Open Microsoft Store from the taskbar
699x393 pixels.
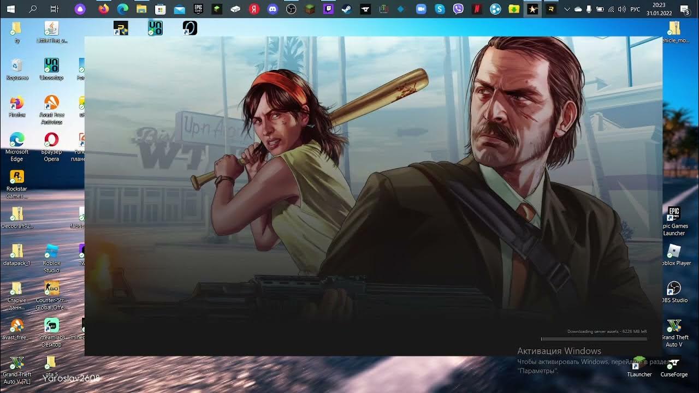pos(161,9)
